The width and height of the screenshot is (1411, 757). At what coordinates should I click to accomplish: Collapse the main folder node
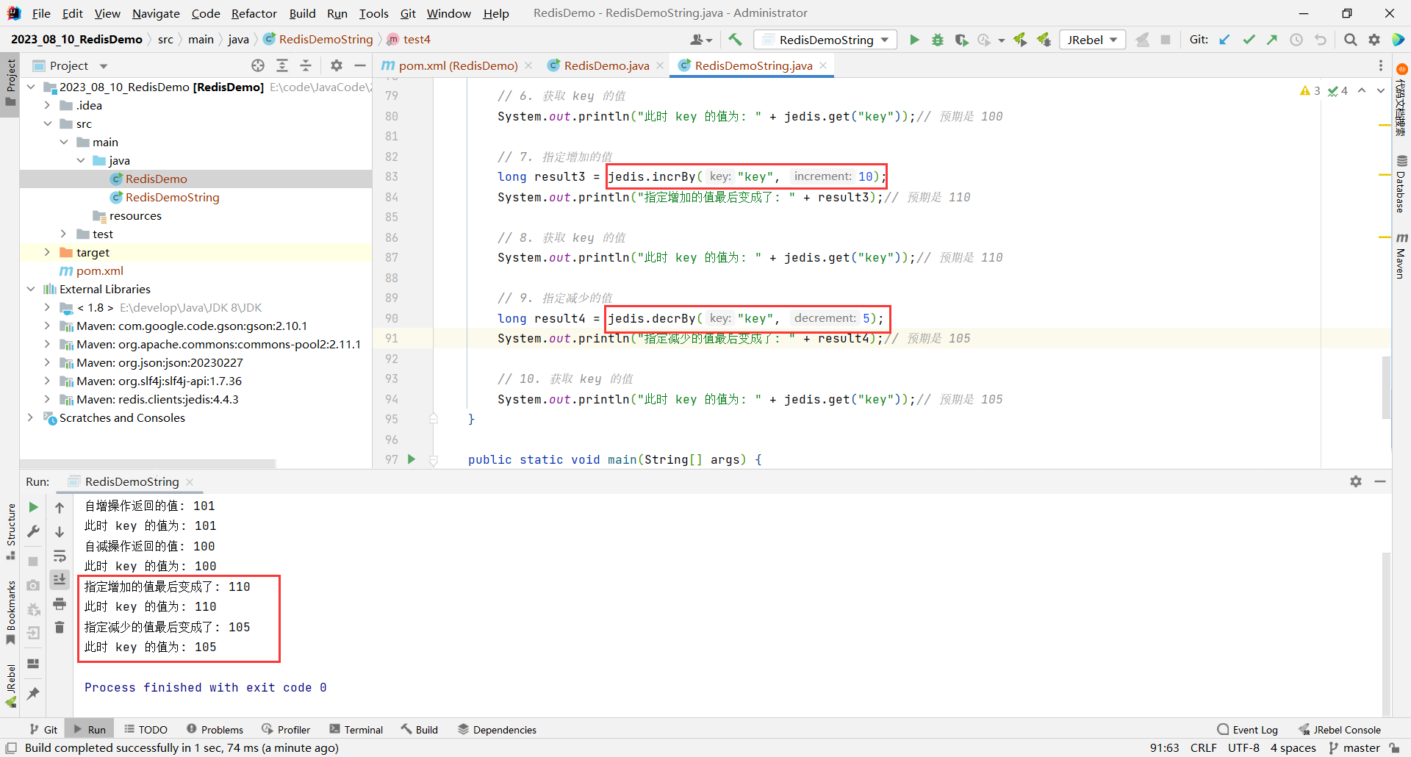point(64,142)
